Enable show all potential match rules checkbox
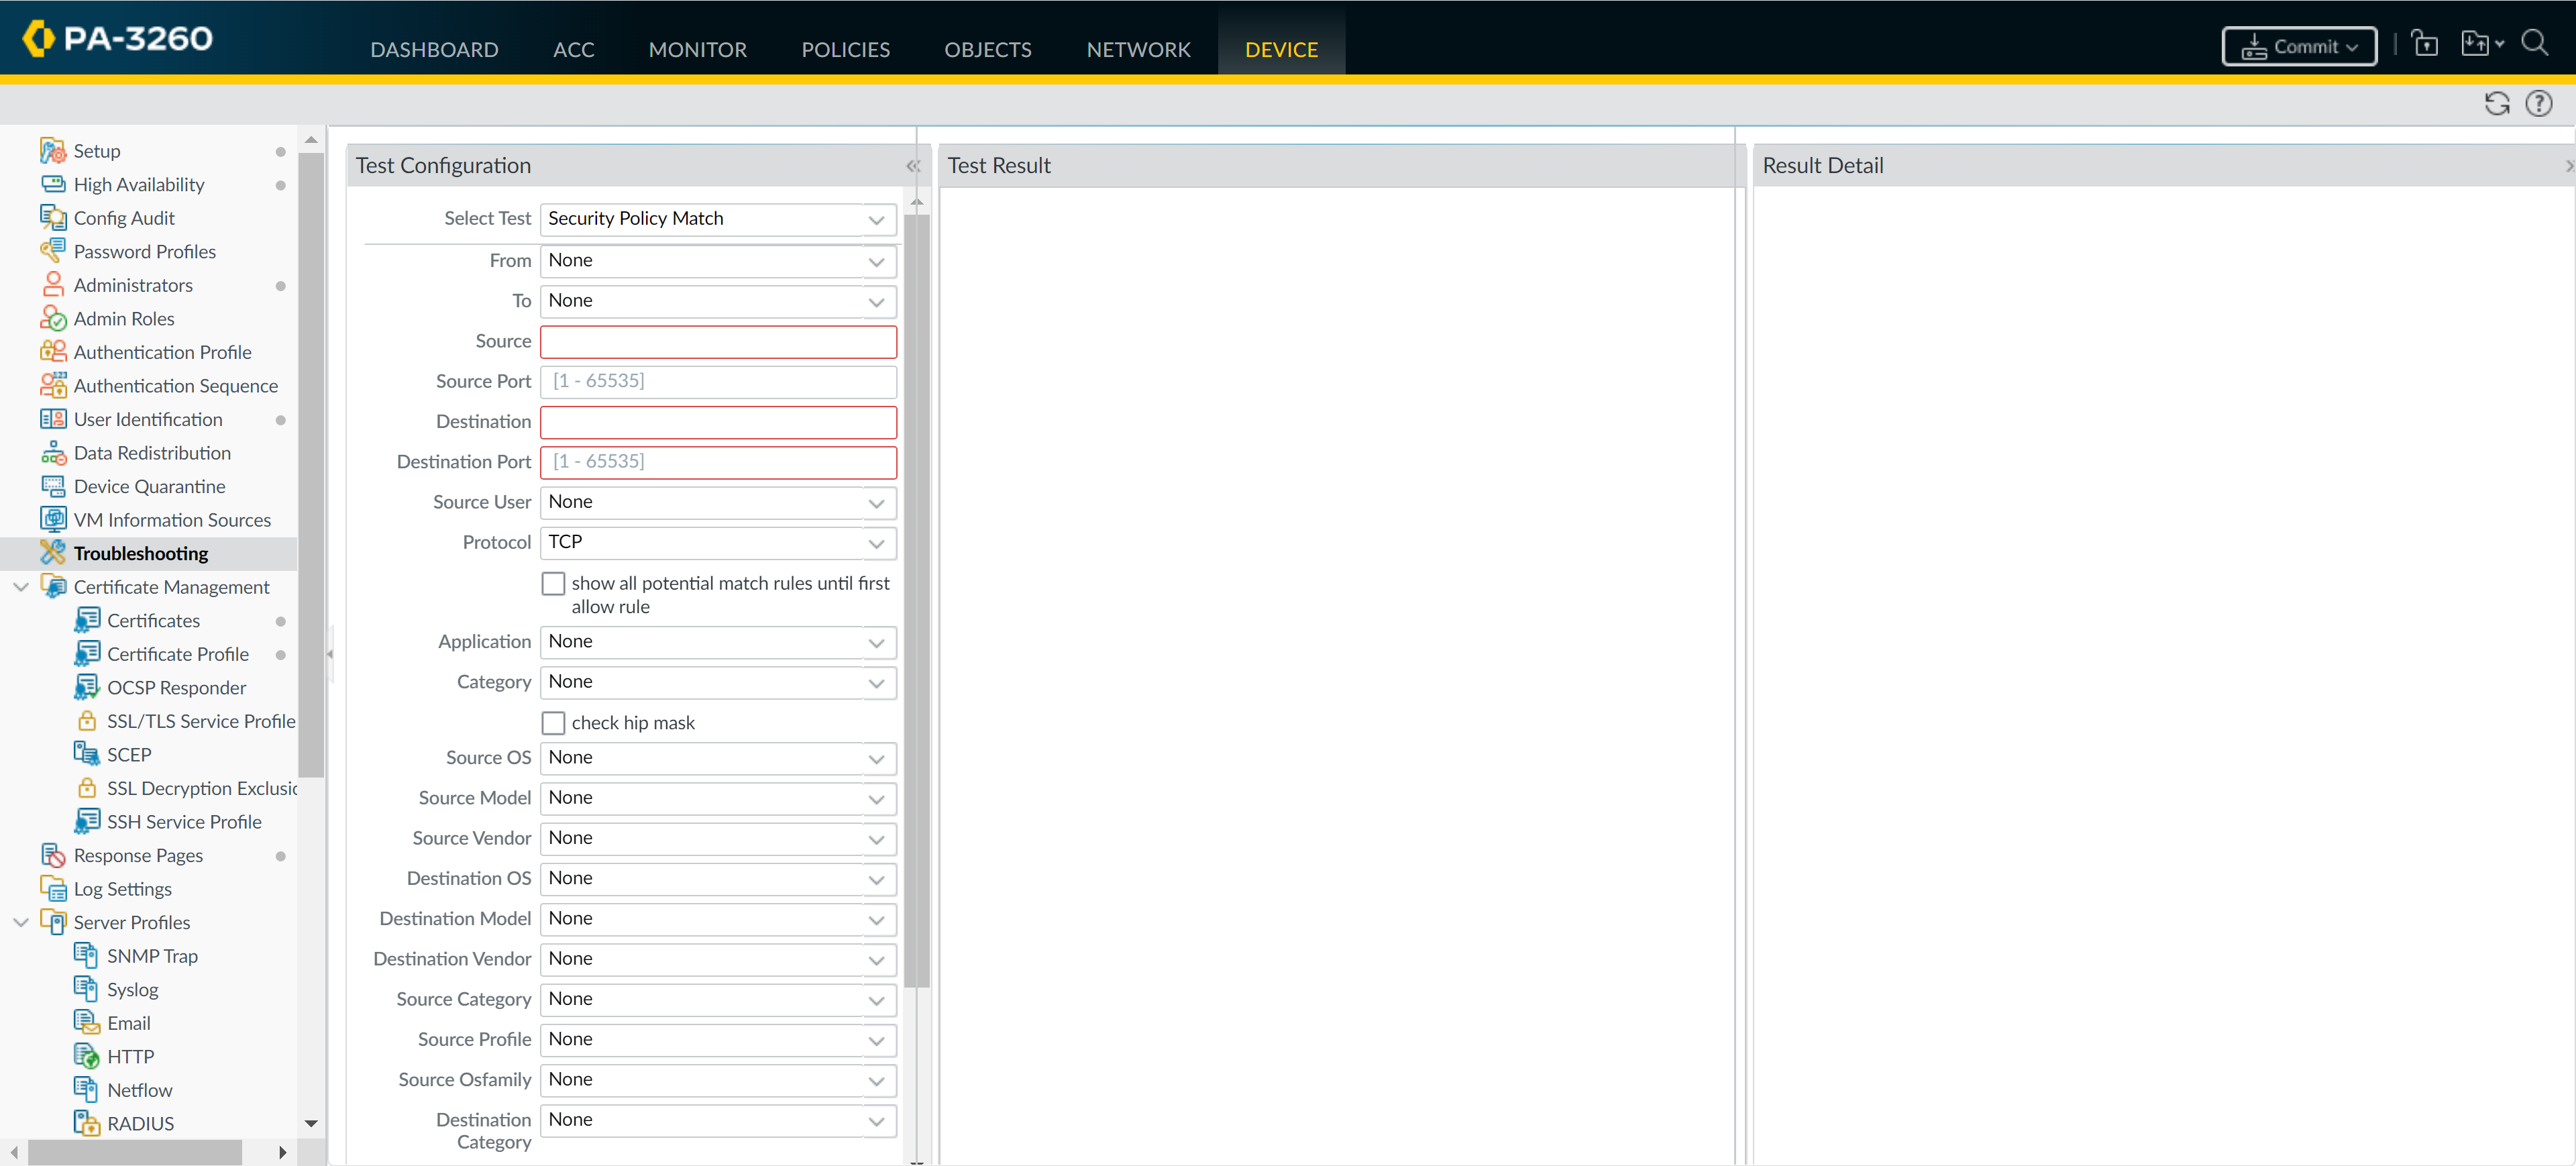This screenshot has width=2576, height=1166. click(x=553, y=583)
